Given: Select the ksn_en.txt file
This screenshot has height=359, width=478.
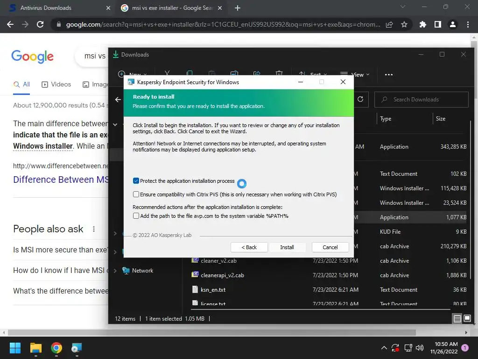Looking at the screenshot, I should [213, 290].
